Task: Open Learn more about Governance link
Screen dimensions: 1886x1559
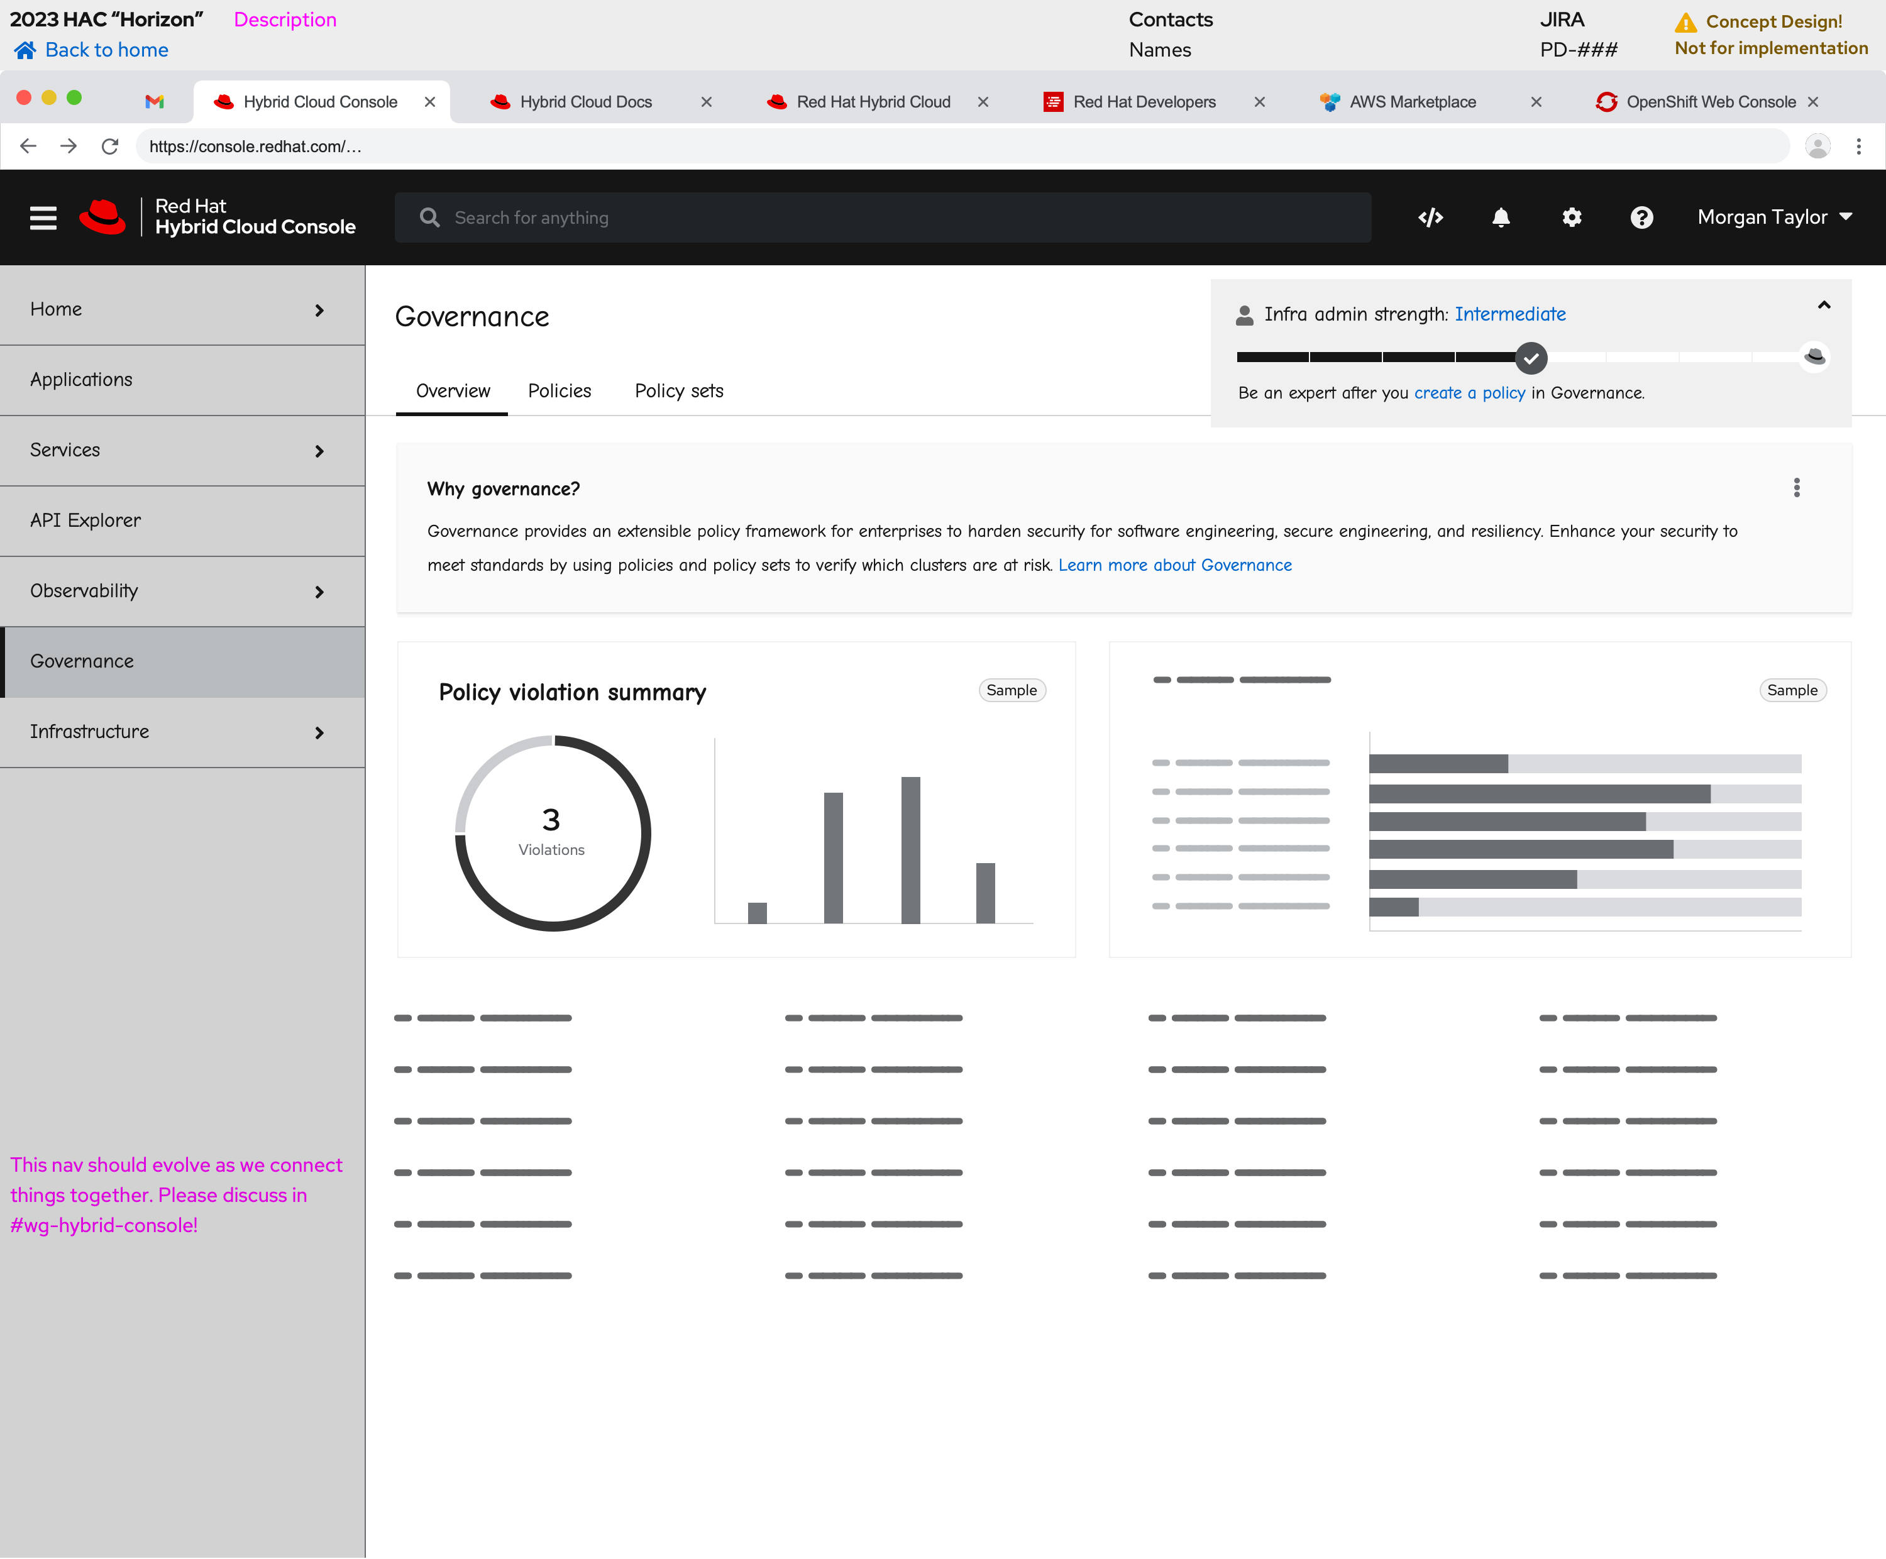Action: 1175,565
